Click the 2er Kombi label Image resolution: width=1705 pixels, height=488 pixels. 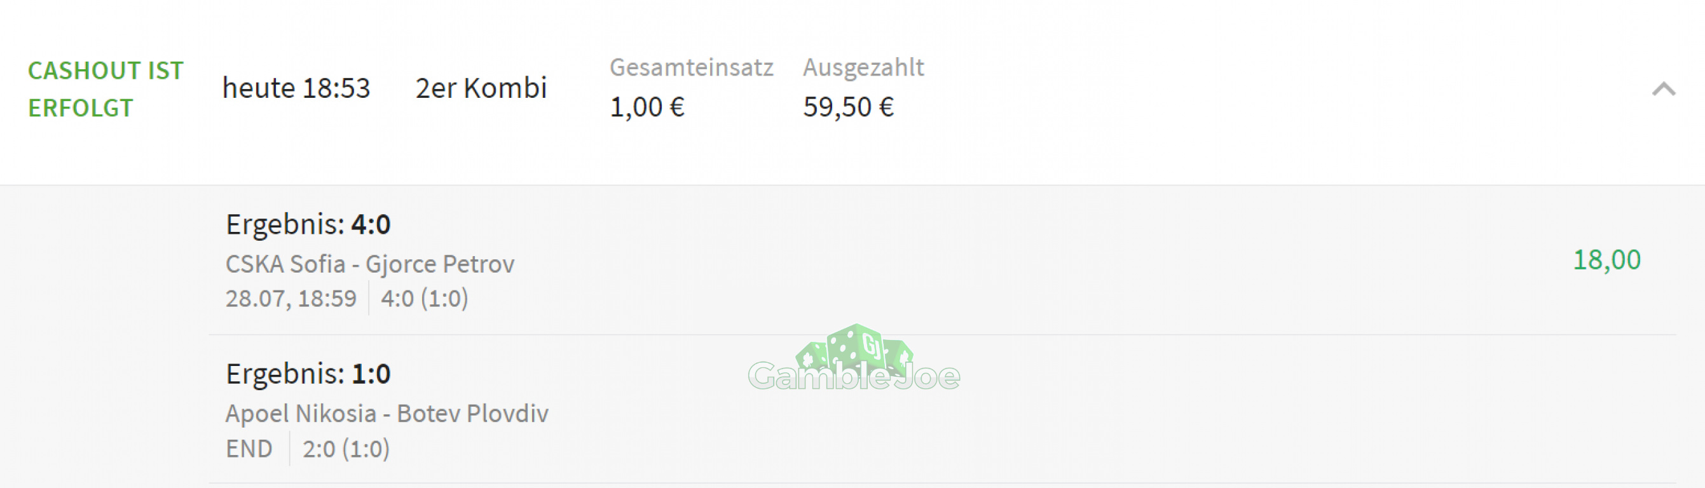click(x=481, y=88)
